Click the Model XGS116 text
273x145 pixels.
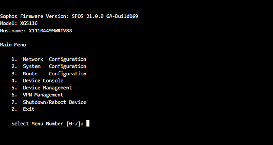[x=19, y=23]
